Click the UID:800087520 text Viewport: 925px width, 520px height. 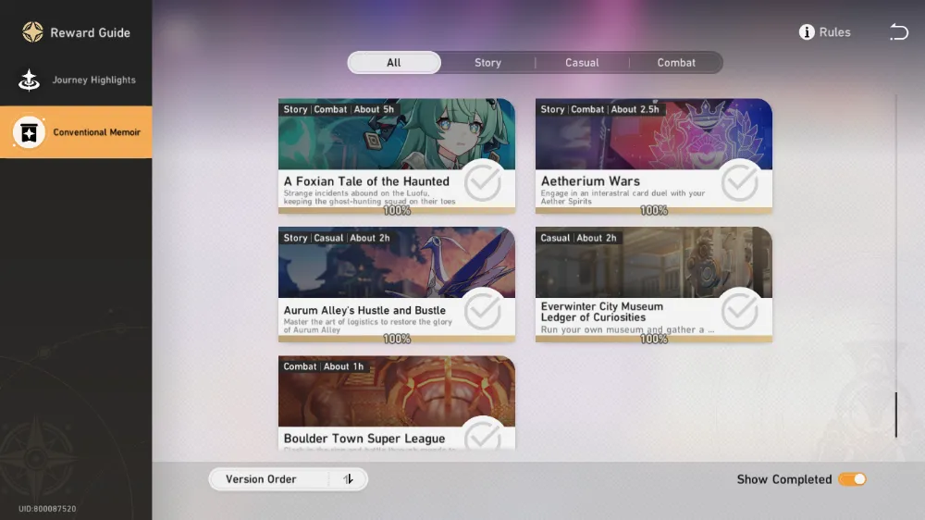(47, 509)
